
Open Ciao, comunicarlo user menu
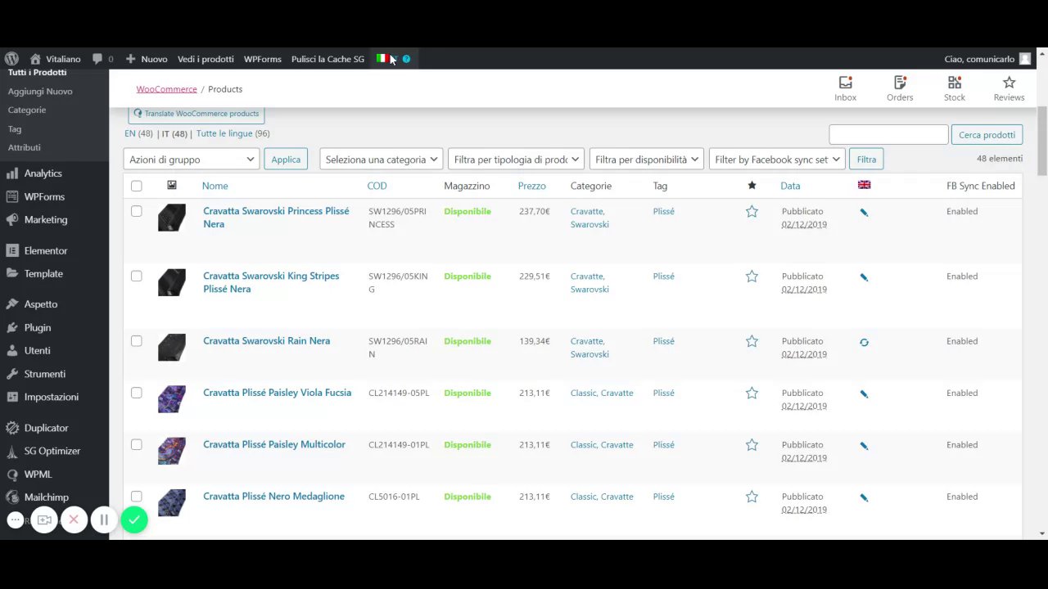click(x=987, y=59)
